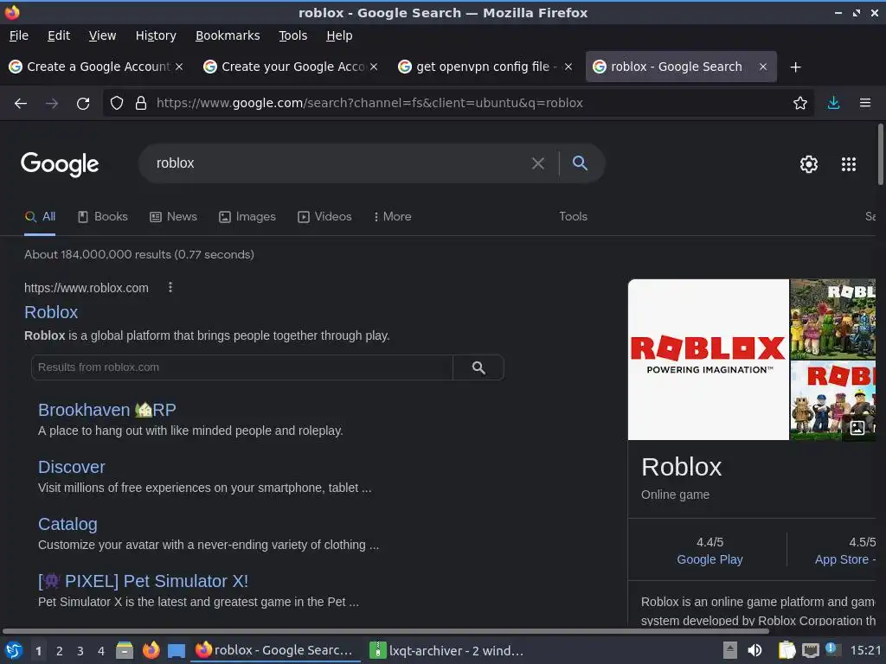
Task: Reload the current page
Action: 83,103
